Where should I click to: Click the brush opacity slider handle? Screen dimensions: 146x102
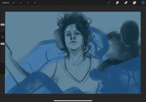2,44
